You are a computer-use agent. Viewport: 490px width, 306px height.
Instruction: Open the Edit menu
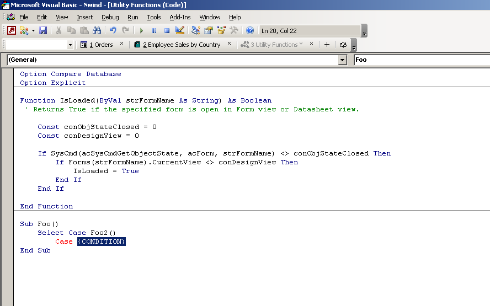[42, 17]
